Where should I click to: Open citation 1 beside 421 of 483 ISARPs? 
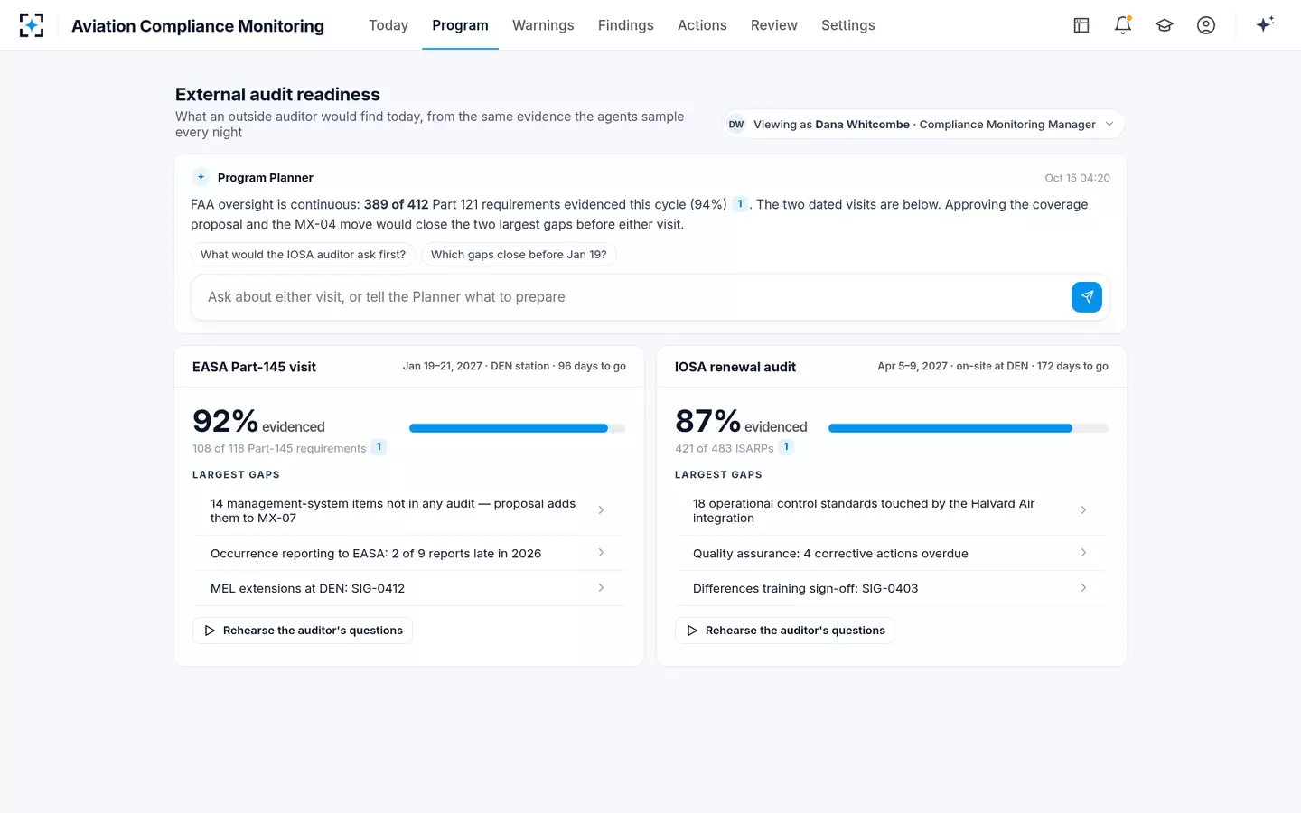[x=786, y=447]
